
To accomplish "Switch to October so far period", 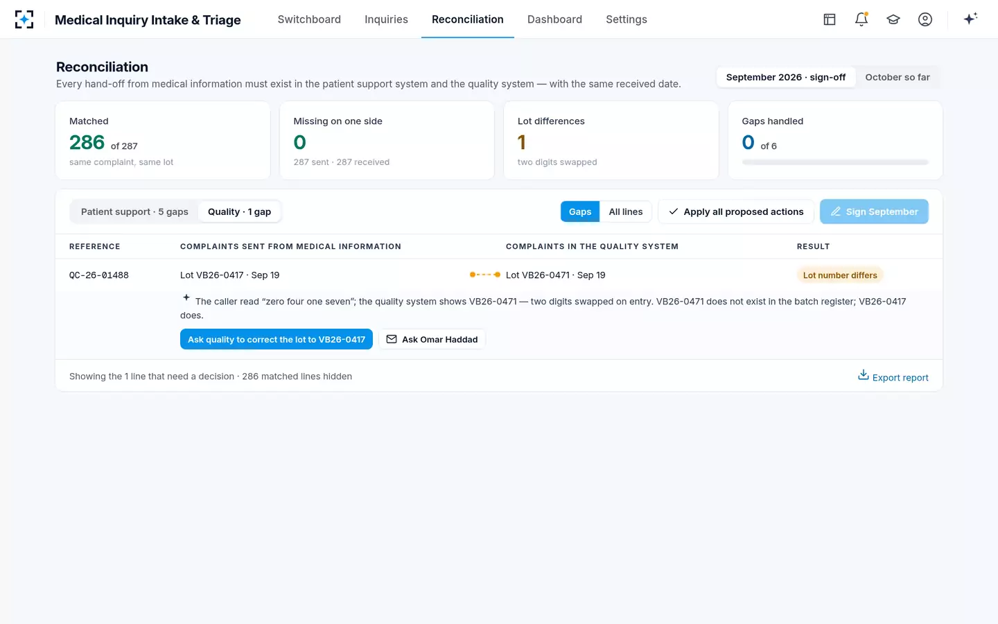I will tap(898, 77).
